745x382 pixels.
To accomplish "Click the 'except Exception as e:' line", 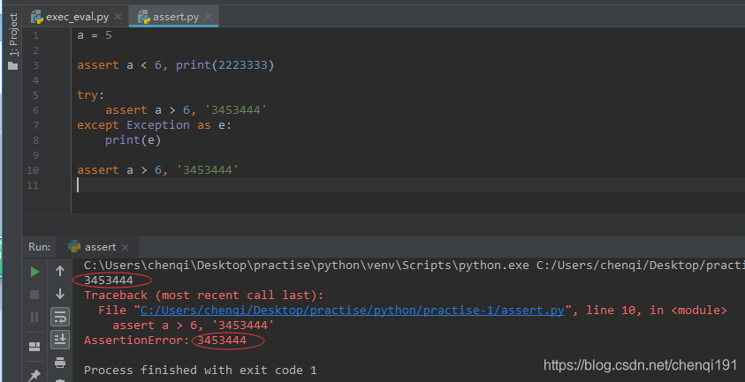I will [155, 125].
